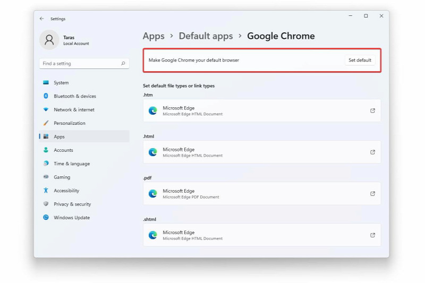
Task: Click the Taras user avatar icon
Action: pos(49,40)
